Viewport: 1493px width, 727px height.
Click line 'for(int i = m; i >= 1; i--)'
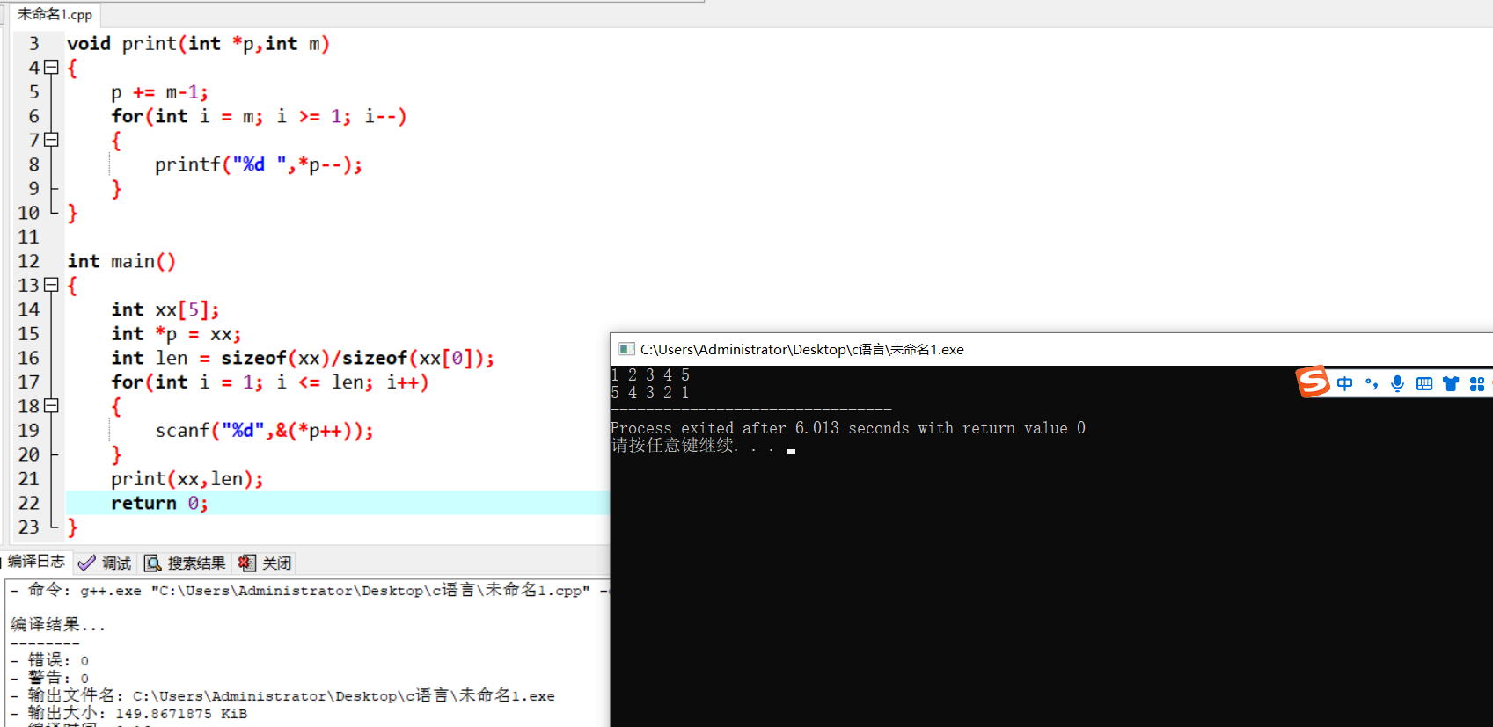point(259,116)
